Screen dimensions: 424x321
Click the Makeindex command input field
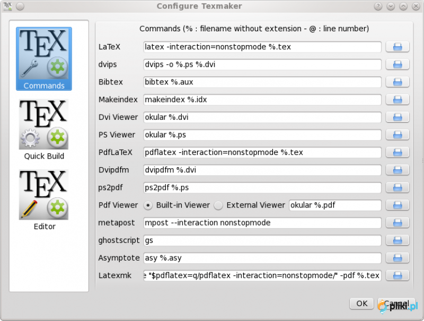click(x=262, y=100)
